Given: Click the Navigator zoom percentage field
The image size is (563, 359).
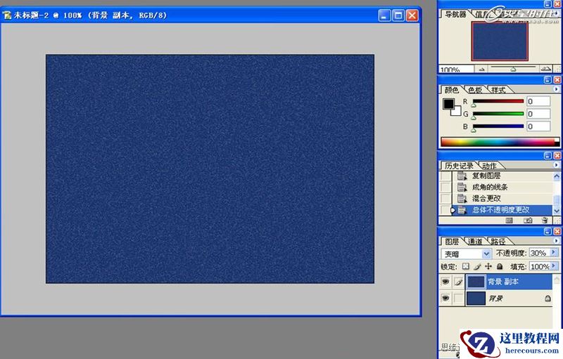Looking at the screenshot, I should [456, 69].
